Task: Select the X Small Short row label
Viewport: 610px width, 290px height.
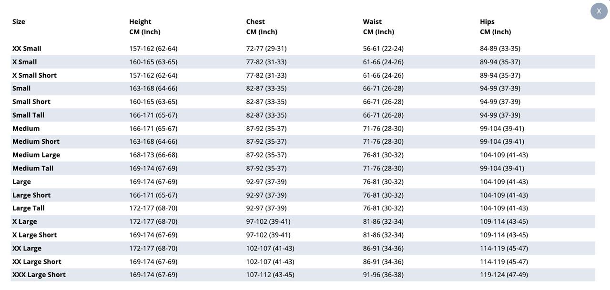Action: coord(34,75)
